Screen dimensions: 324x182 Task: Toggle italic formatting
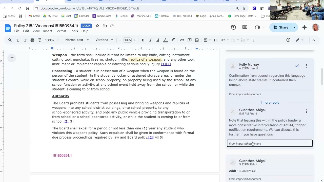[150, 40]
